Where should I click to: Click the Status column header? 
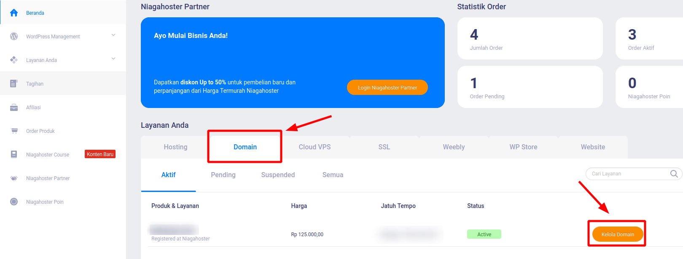(x=476, y=206)
